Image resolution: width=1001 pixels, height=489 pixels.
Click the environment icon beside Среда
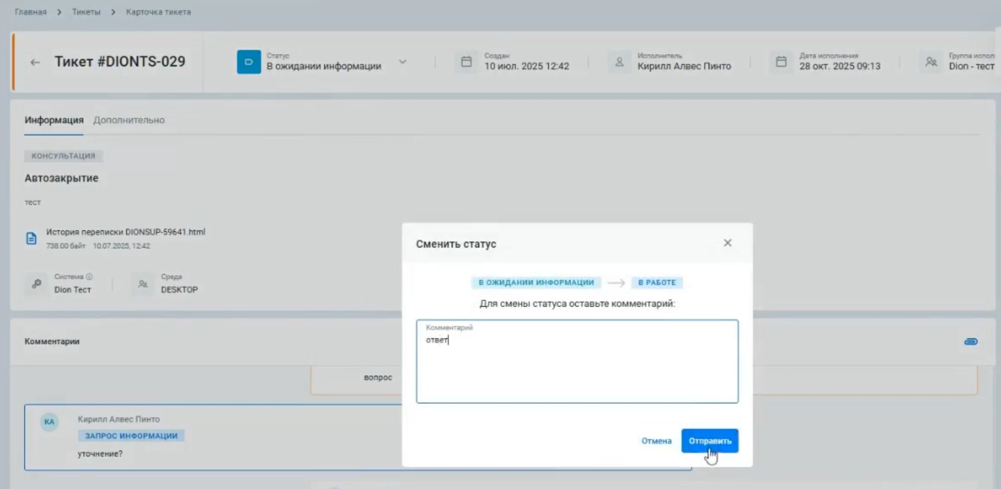pyautogui.click(x=143, y=284)
